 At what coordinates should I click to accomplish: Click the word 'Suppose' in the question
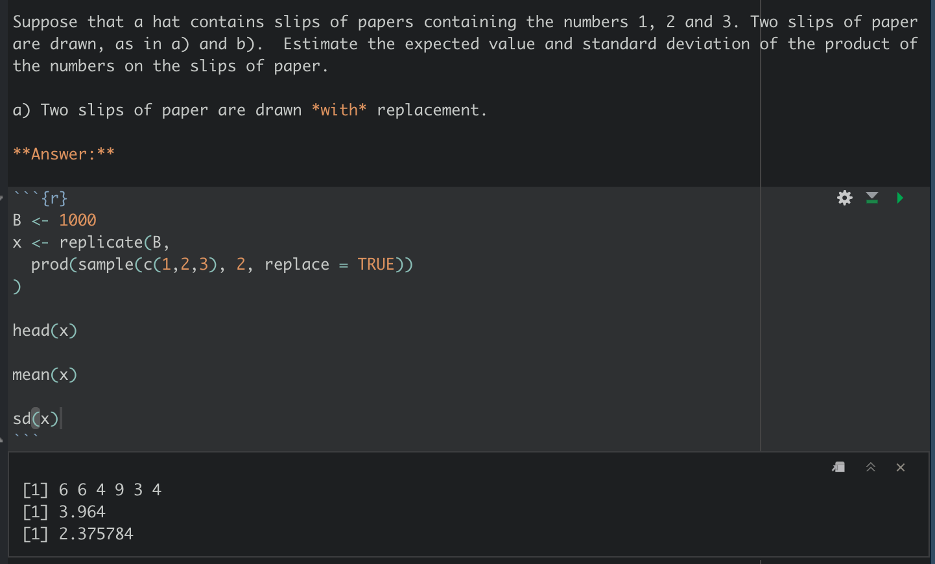[x=45, y=22]
